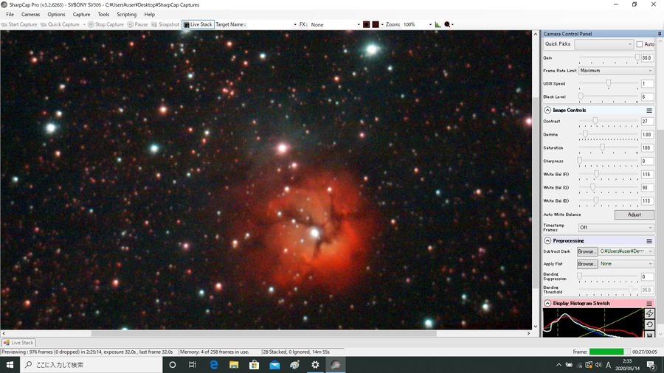This screenshot has height=373, width=664.
Task: Click the Gain slider handle
Action: coord(637,57)
